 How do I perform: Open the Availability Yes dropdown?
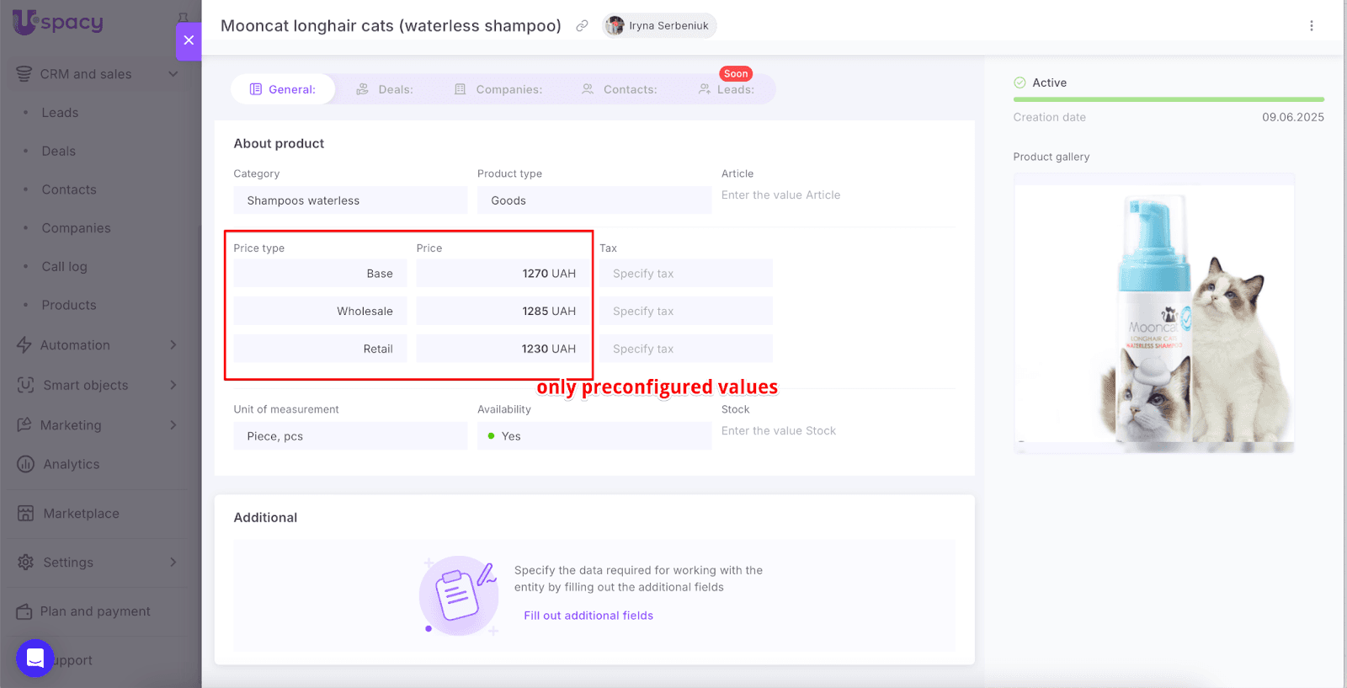click(x=594, y=436)
